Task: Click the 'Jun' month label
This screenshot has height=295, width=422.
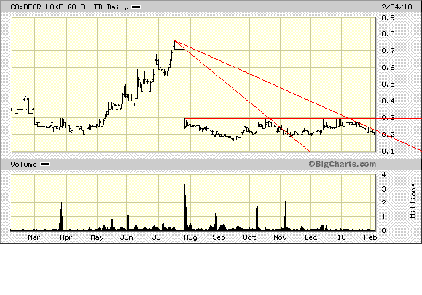Action: [127, 237]
